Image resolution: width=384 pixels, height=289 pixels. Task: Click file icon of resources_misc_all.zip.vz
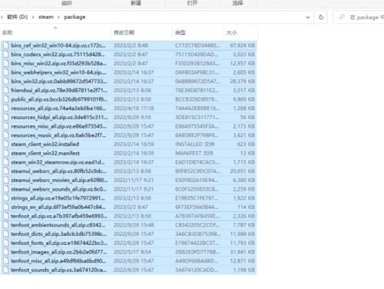6,126
